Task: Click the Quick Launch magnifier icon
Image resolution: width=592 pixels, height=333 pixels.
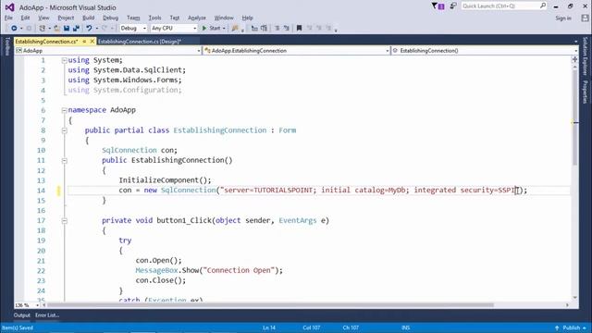Action: click(x=543, y=6)
